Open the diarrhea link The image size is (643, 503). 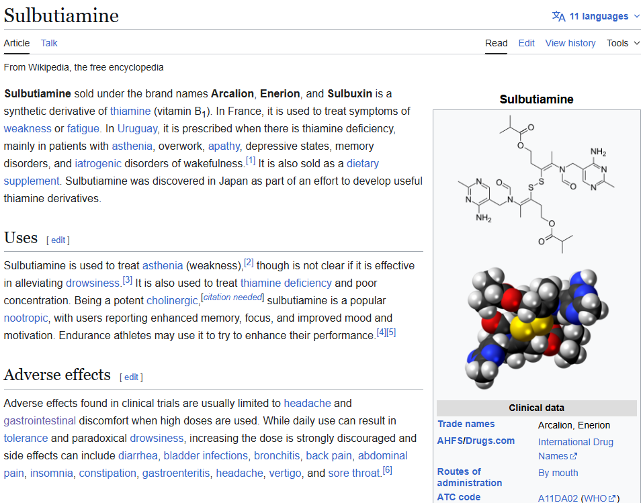(138, 456)
